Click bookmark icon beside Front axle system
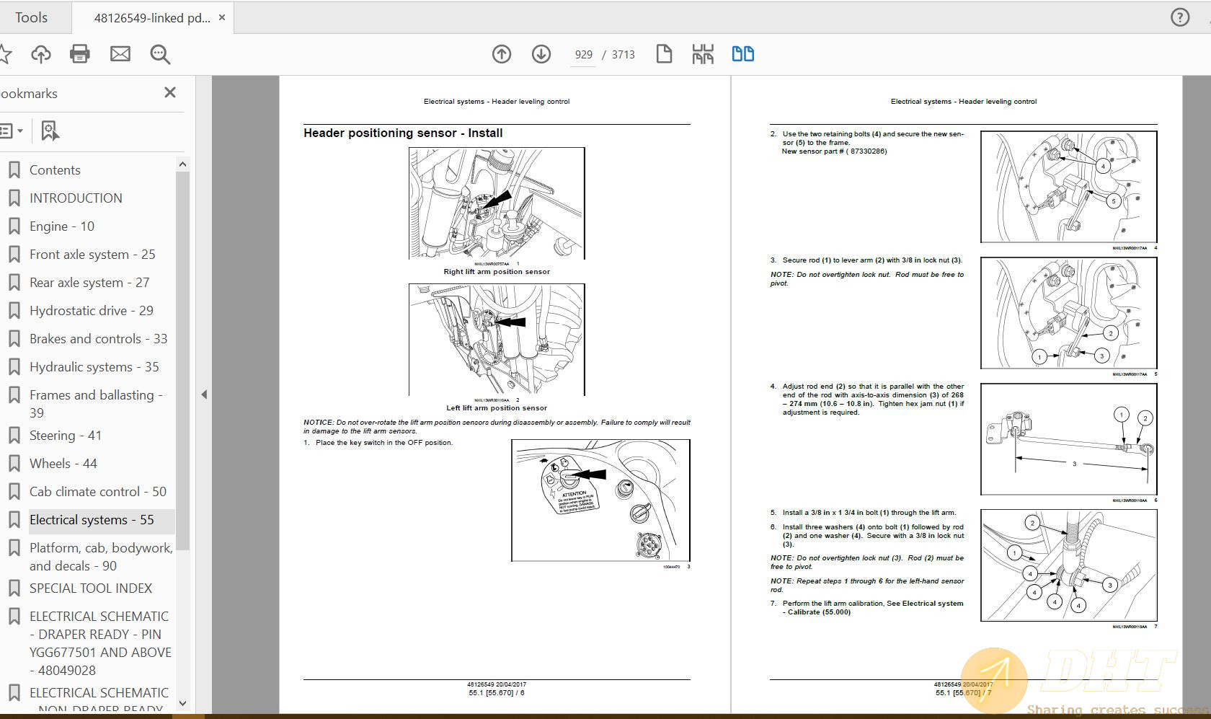The height and width of the screenshot is (719, 1211). pyautogui.click(x=14, y=255)
